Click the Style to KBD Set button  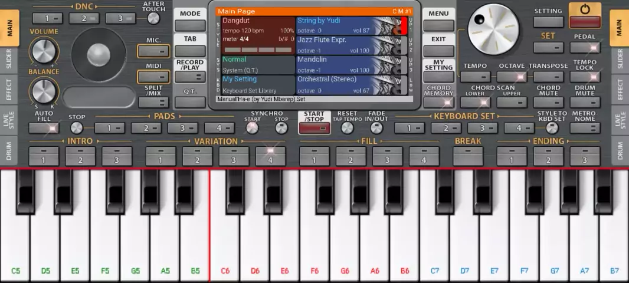coord(552,128)
